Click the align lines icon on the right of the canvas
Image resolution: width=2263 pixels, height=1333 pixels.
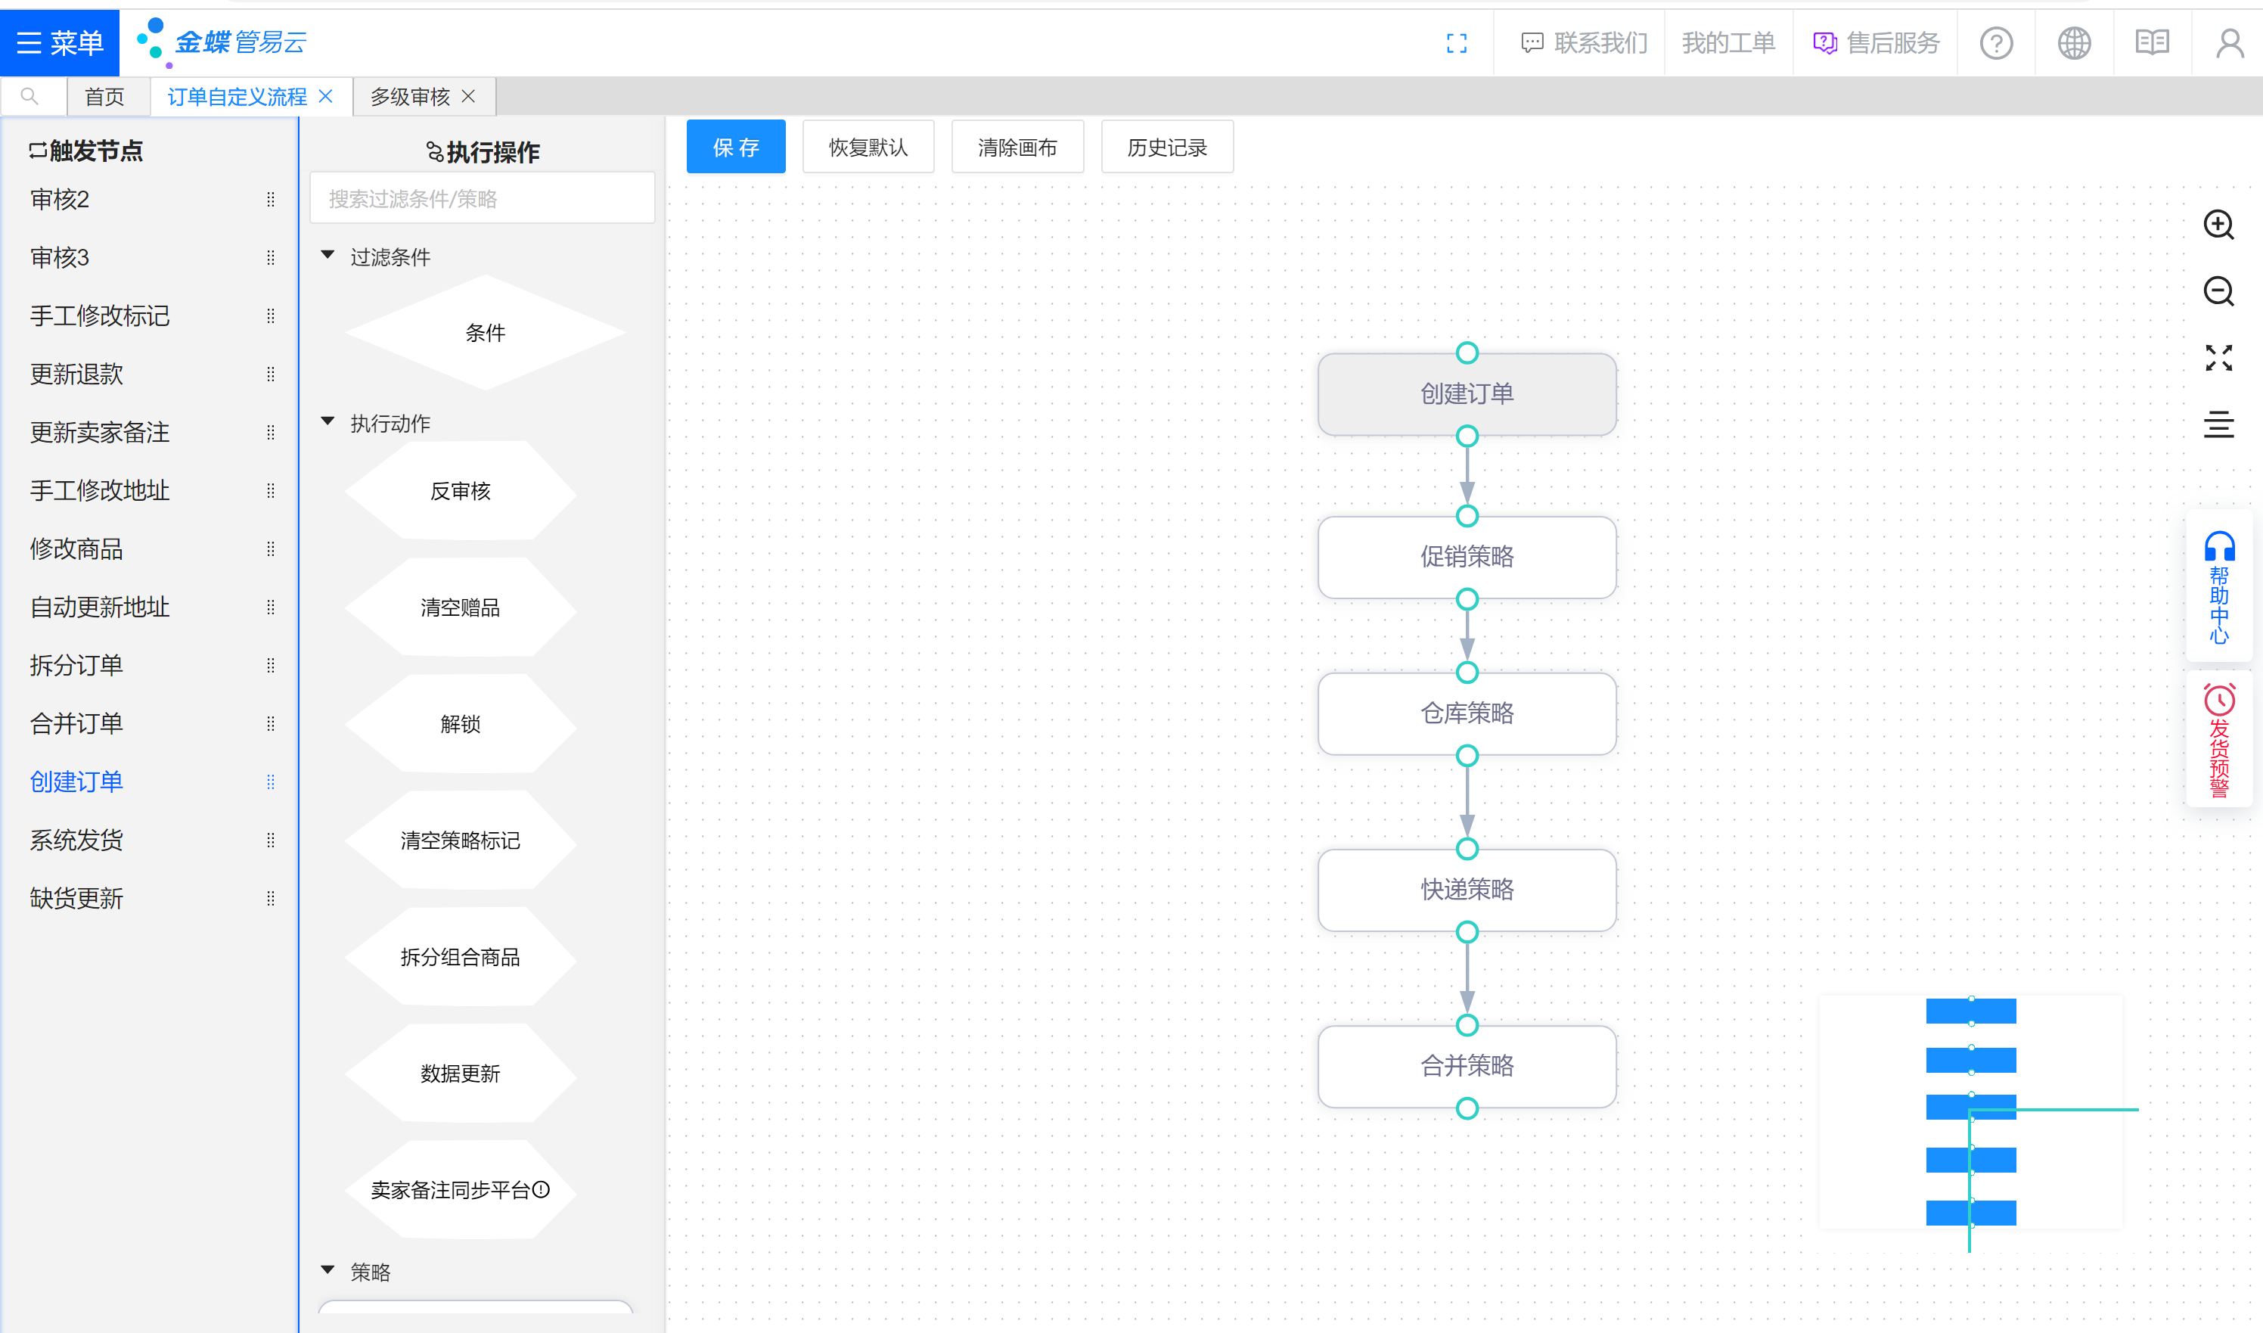(x=2218, y=424)
